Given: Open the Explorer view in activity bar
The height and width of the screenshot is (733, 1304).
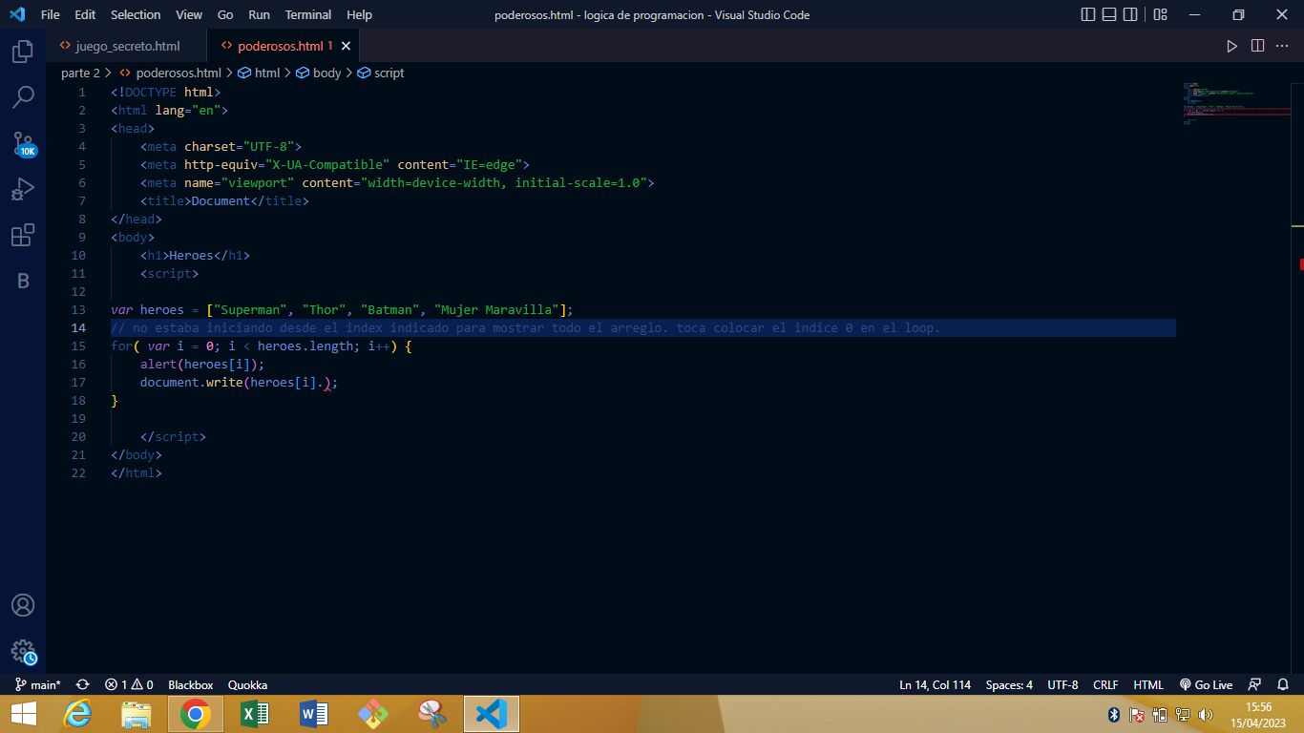Looking at the screenshot, I should click(x=23, y=52).
